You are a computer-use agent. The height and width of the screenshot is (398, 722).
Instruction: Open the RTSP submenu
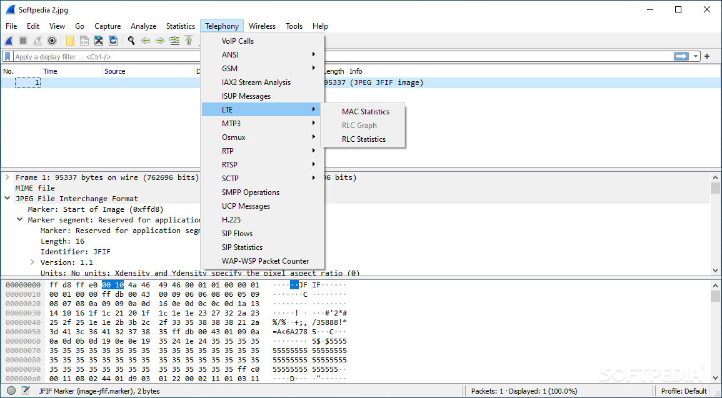click(263, 165)
